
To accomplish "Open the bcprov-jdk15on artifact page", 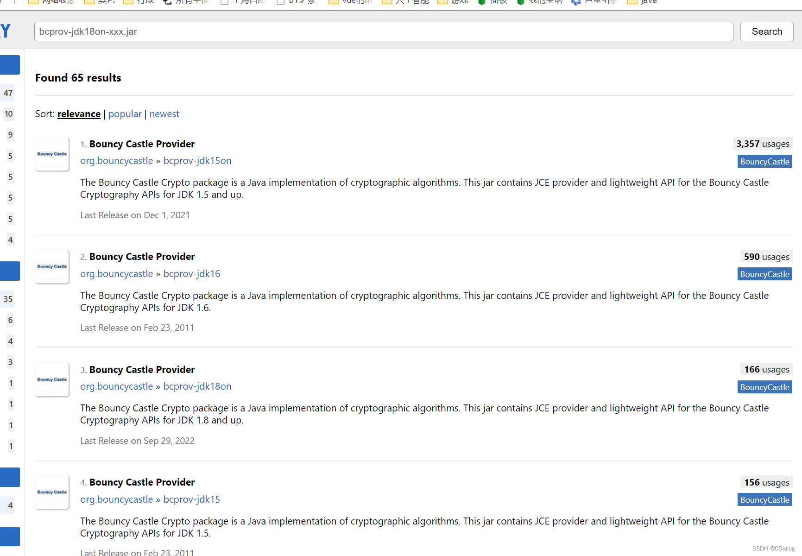I will coord(197,161).
